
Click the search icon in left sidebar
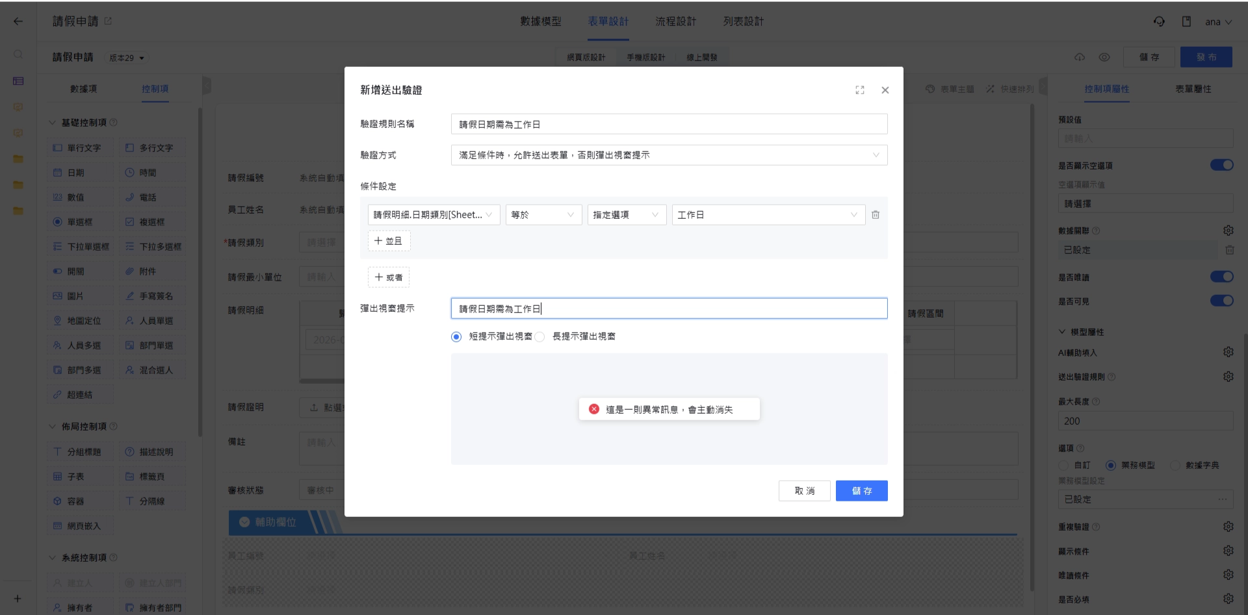18,55
